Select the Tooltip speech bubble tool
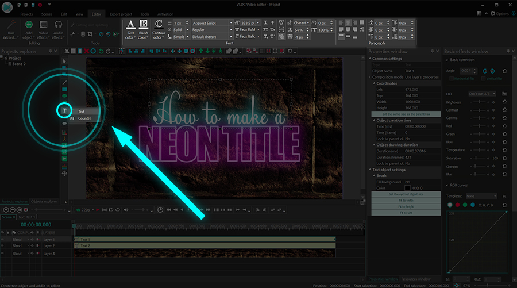 pyautogui.click(x=64, y=124)
